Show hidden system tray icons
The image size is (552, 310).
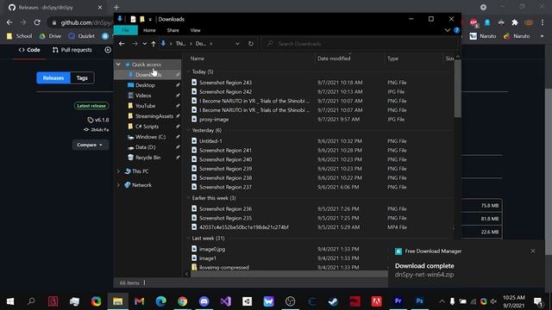442,301
